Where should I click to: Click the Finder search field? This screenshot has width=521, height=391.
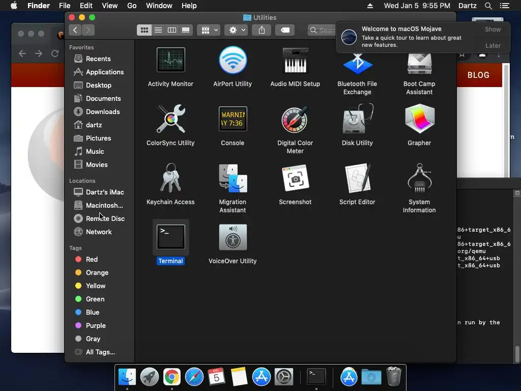click(x=322, y=30)
